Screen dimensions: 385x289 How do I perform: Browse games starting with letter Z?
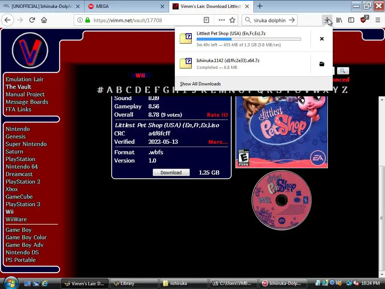pos(345,90)
